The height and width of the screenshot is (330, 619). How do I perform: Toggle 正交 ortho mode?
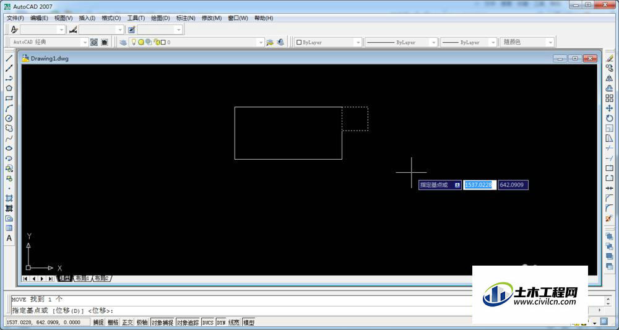point(128,323)
